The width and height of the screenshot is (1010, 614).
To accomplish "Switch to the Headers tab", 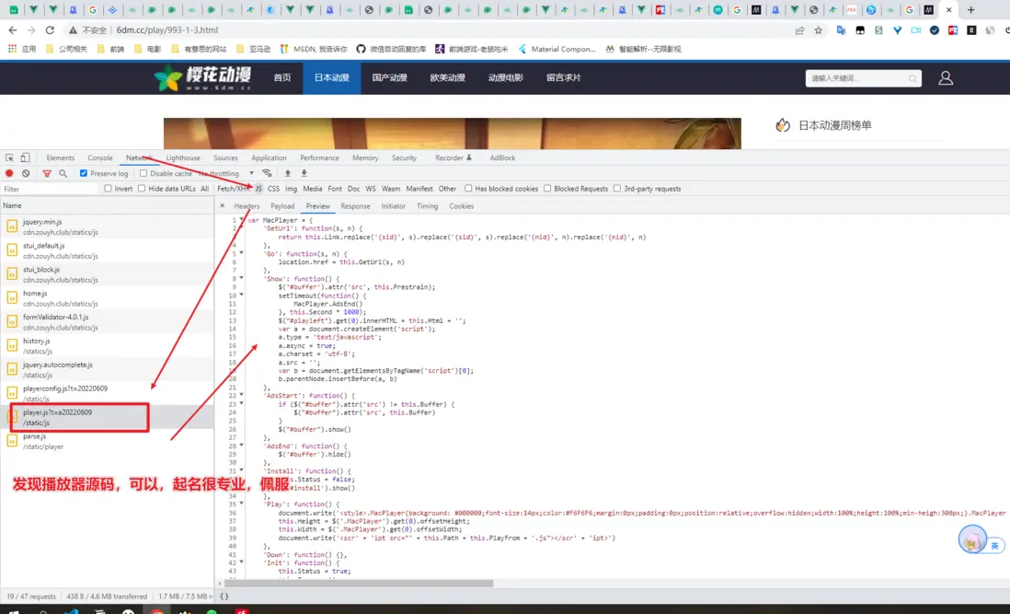I will pos(247,206).
